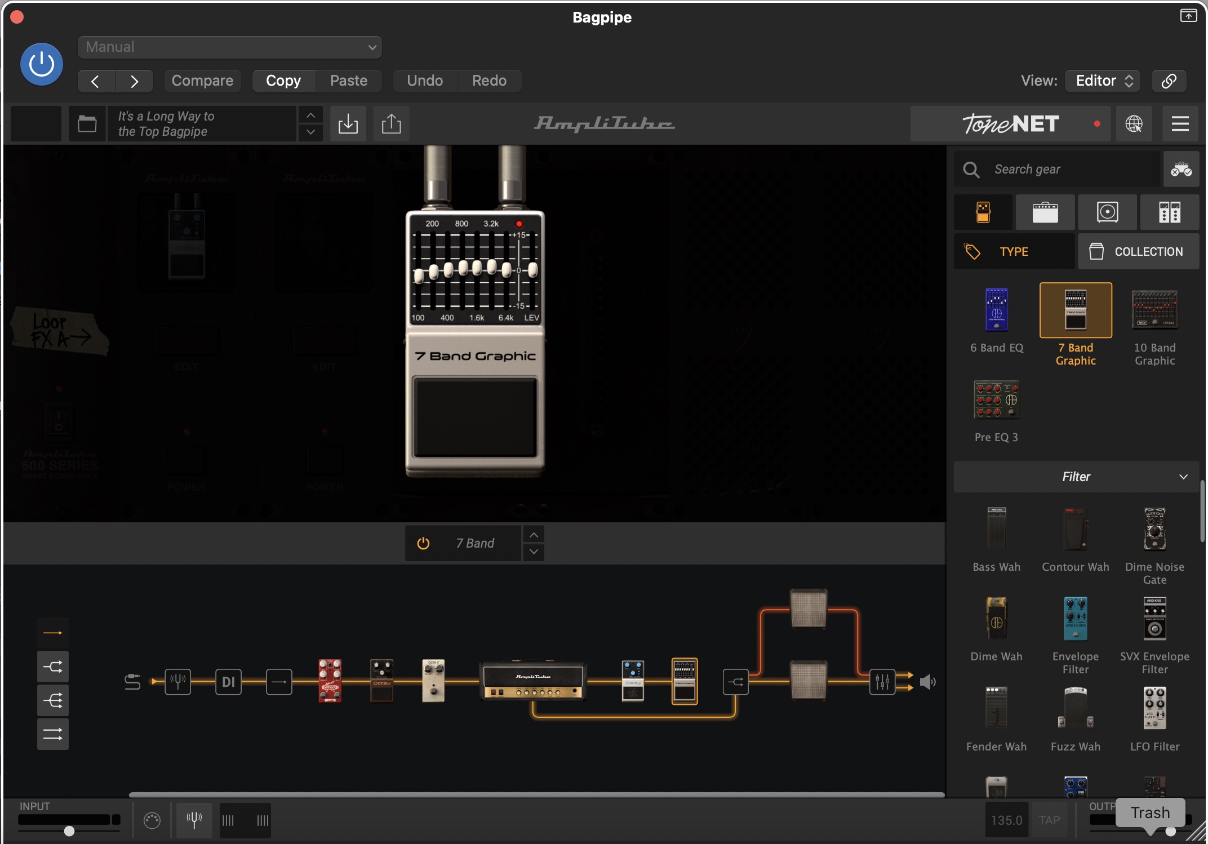Click the DI block in signal chain

point(228,682)
